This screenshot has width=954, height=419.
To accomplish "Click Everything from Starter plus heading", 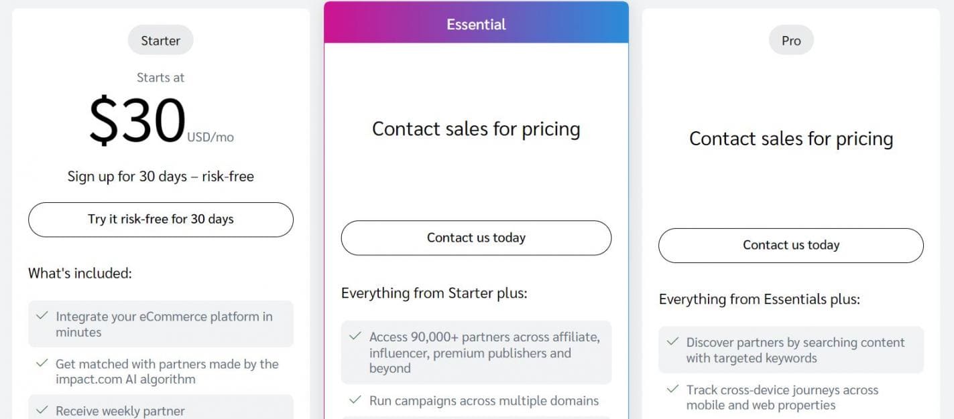I will 434,293.
